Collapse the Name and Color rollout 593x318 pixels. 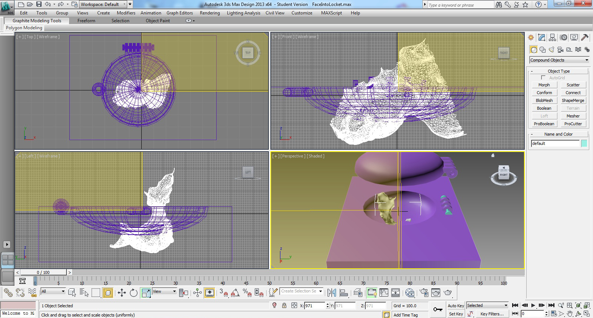559,134
